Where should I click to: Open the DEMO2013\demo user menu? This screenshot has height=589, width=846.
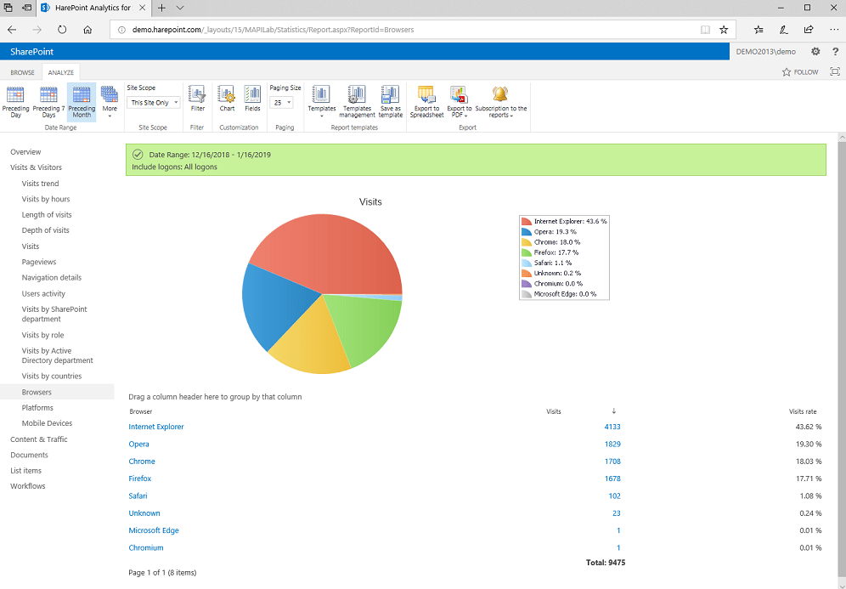pyautogui.click(x=765, y=52)
